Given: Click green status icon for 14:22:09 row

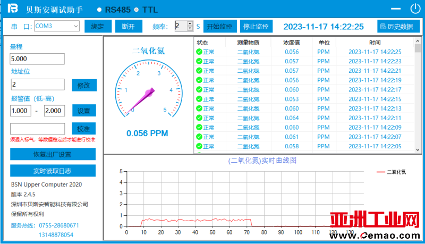Looking at the screenshot, I should click(x=199, y=128).
